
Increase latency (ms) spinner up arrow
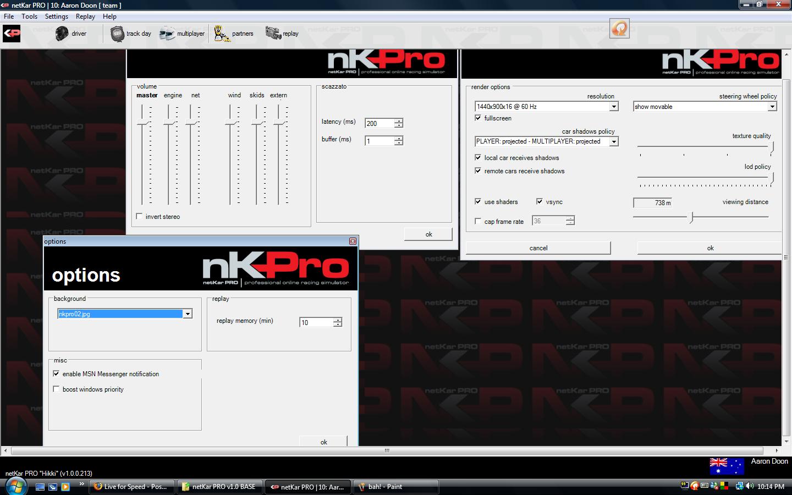pyautogui.click(x=399, y=121)
